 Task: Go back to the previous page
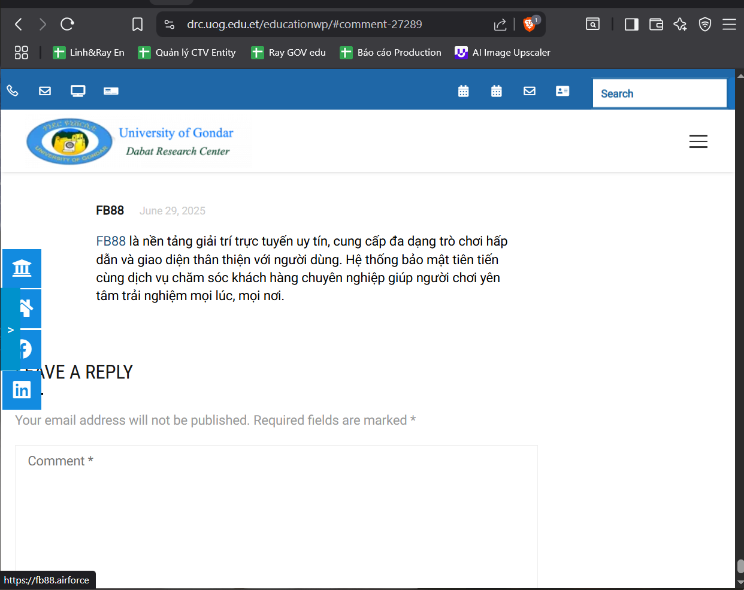(19, 24)
